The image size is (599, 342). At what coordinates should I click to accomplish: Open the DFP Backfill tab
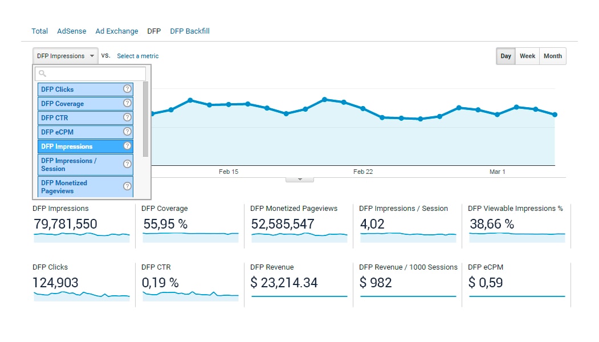click(x=190, y=31)
